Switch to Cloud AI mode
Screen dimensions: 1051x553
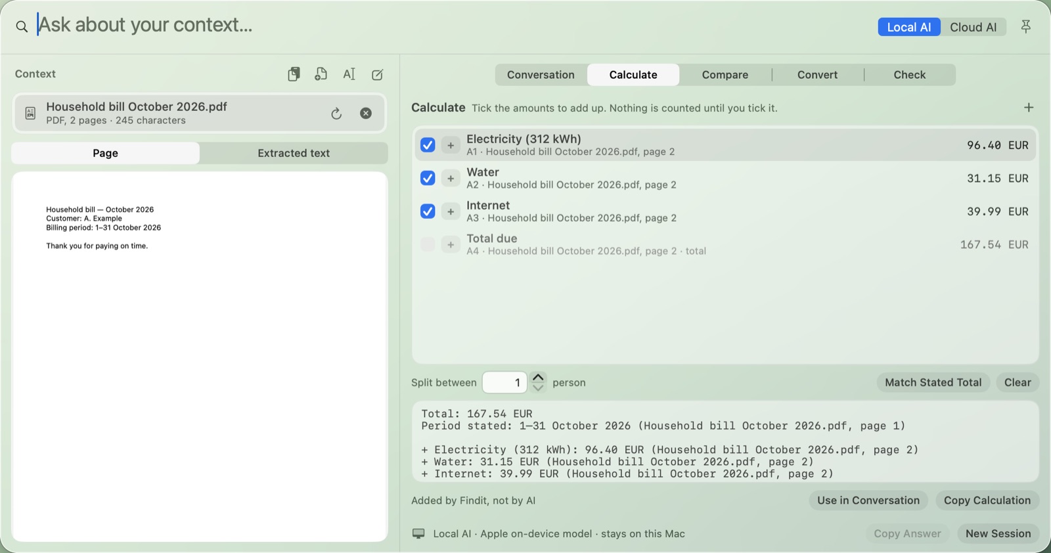point(973,27)
